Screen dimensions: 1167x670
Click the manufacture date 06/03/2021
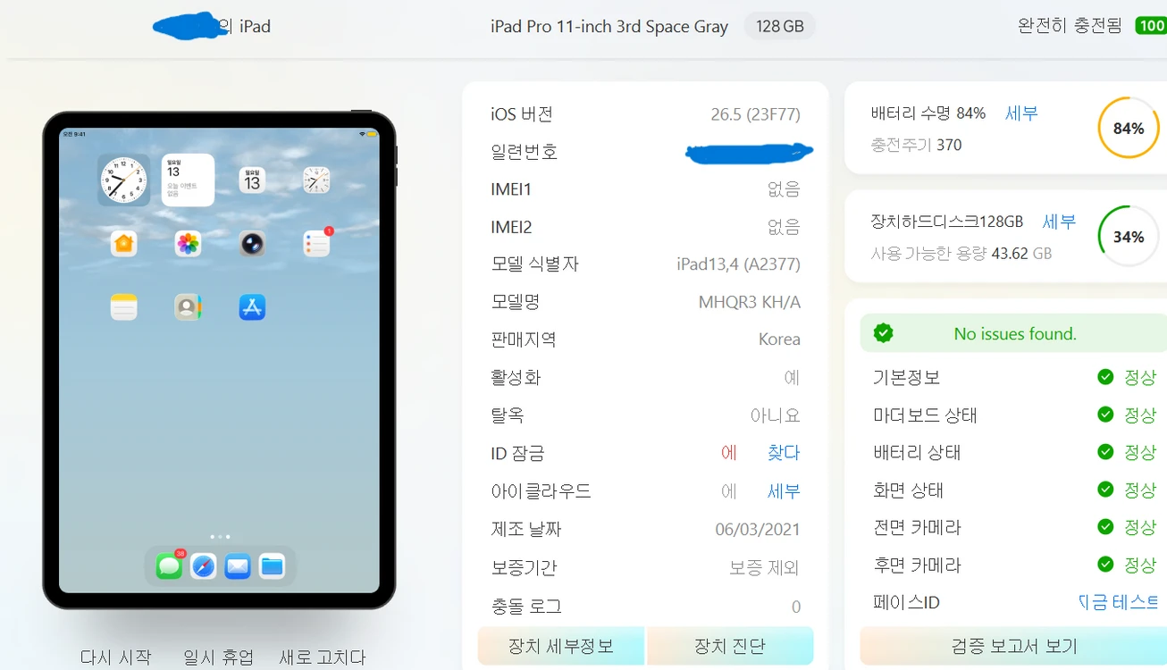(758, 529)
